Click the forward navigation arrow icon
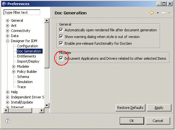Viewport: 175px width, 130px height. 163,13
